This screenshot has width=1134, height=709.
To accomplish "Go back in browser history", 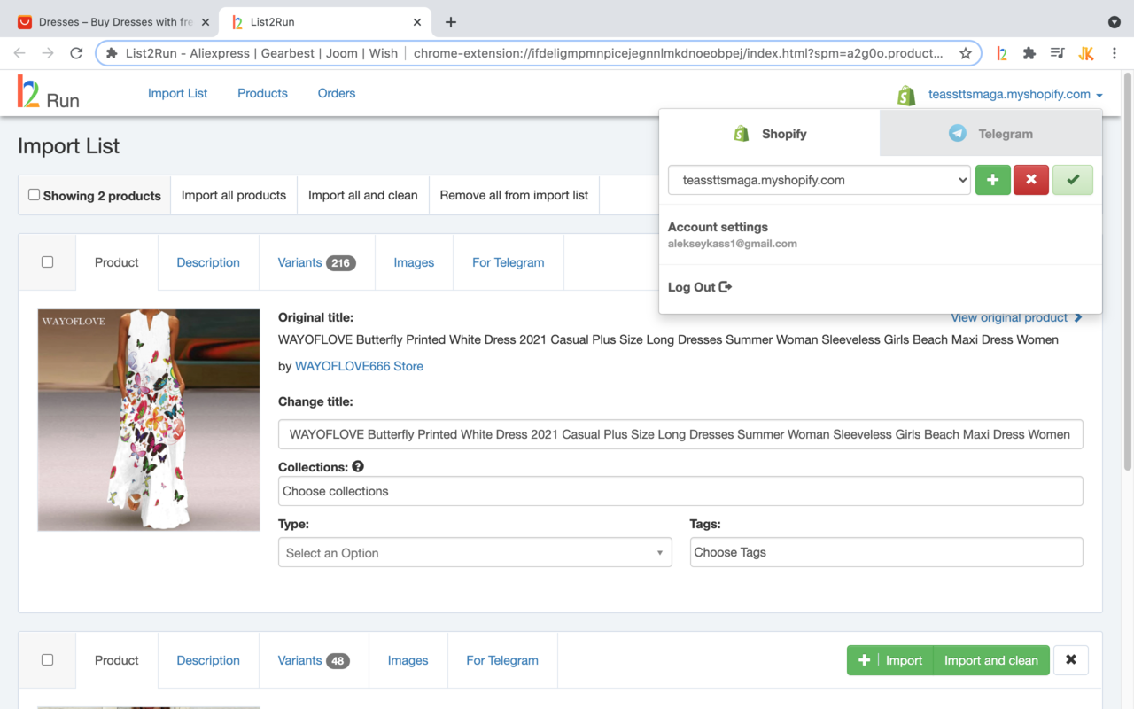I will [19, 53].
